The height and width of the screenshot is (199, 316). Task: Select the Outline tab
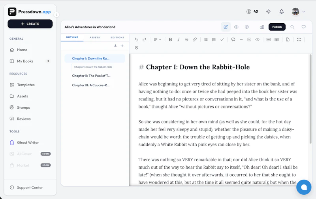point(72,37)
